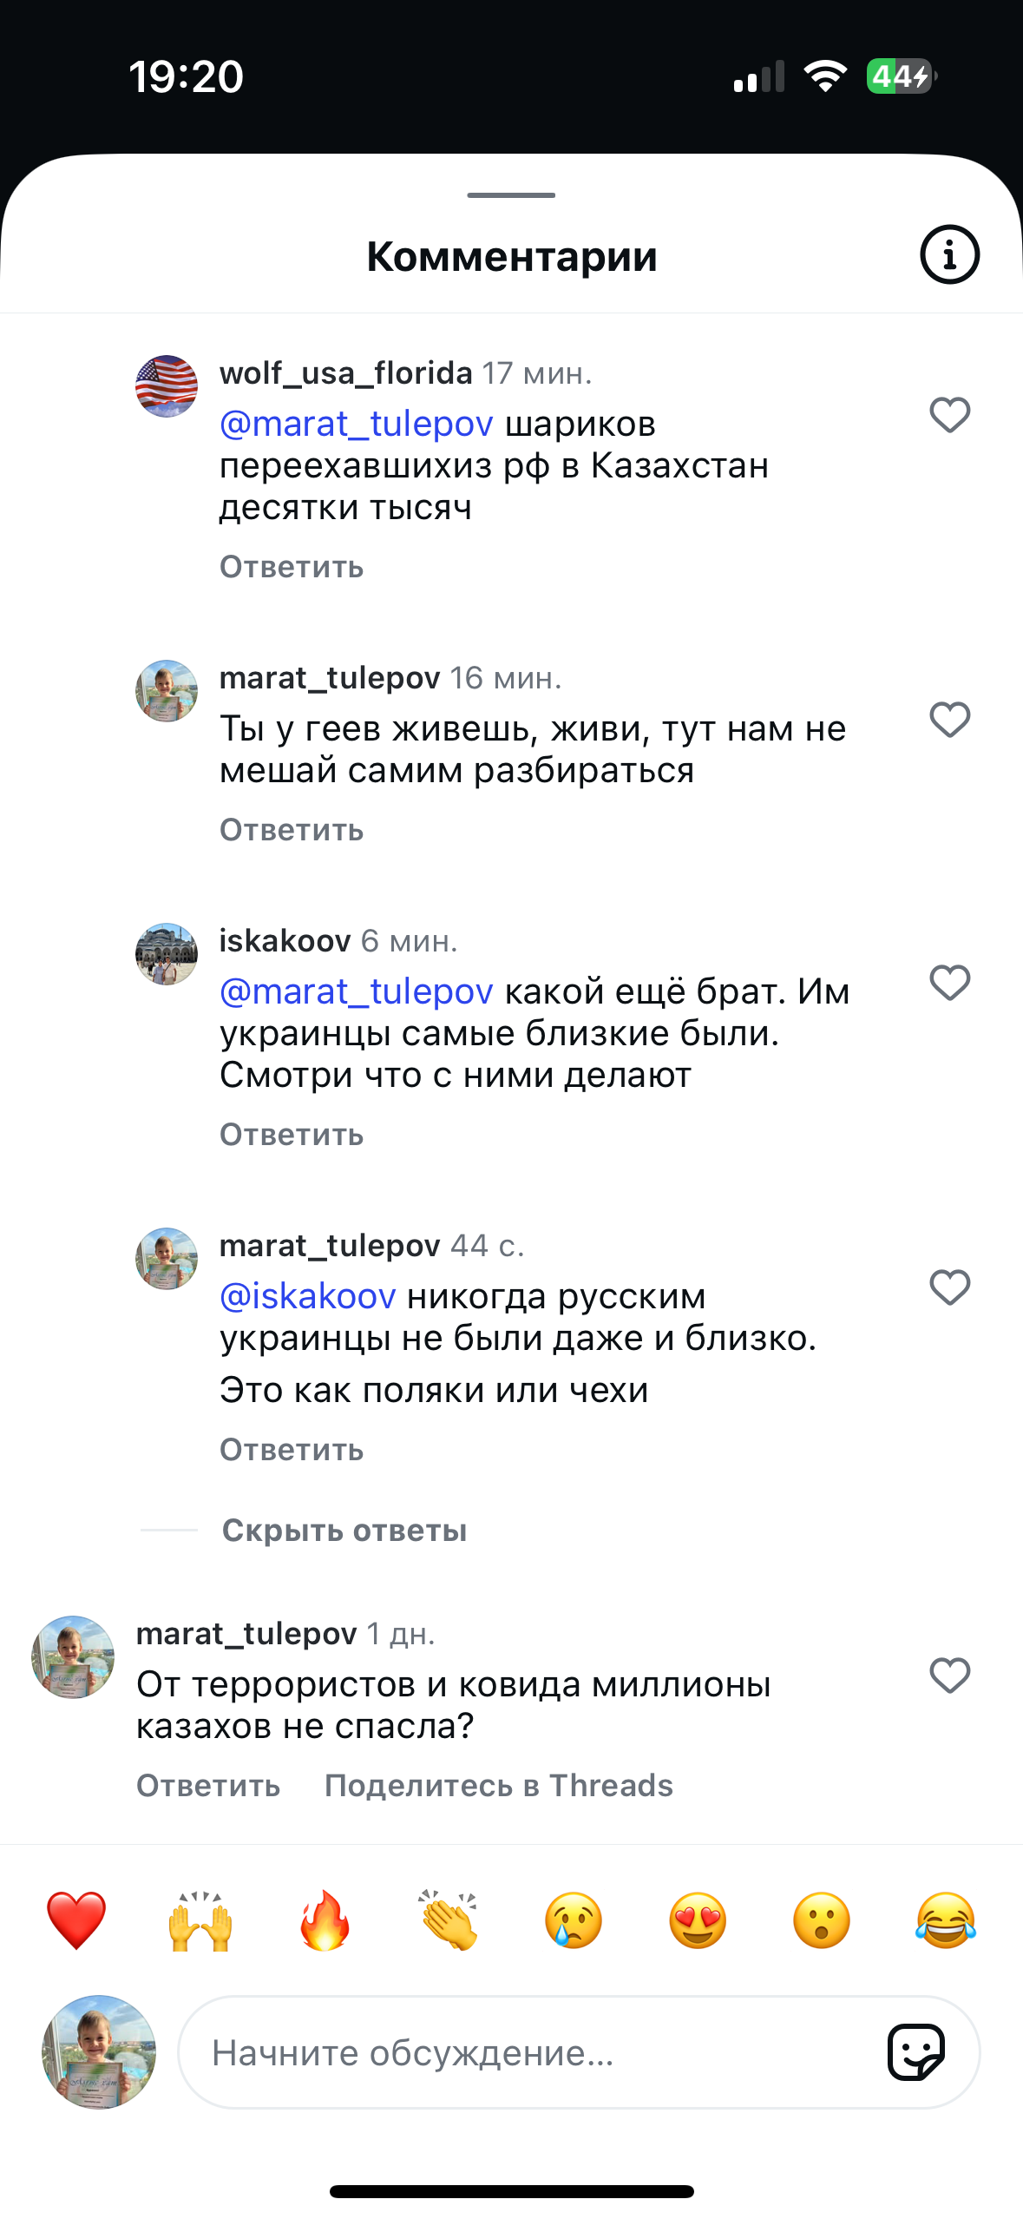Tap the surprised face emoji

point(822,1920)
